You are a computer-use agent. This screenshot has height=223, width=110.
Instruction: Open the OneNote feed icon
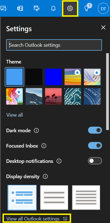20,9
